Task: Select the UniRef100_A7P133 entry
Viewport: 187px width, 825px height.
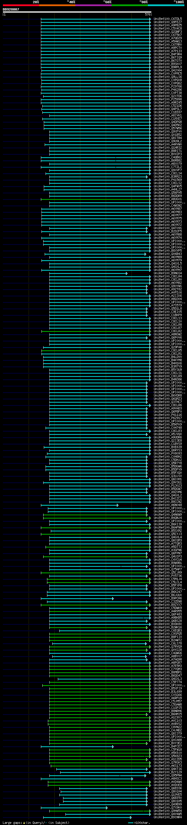Action: click(x=168, y=51)
